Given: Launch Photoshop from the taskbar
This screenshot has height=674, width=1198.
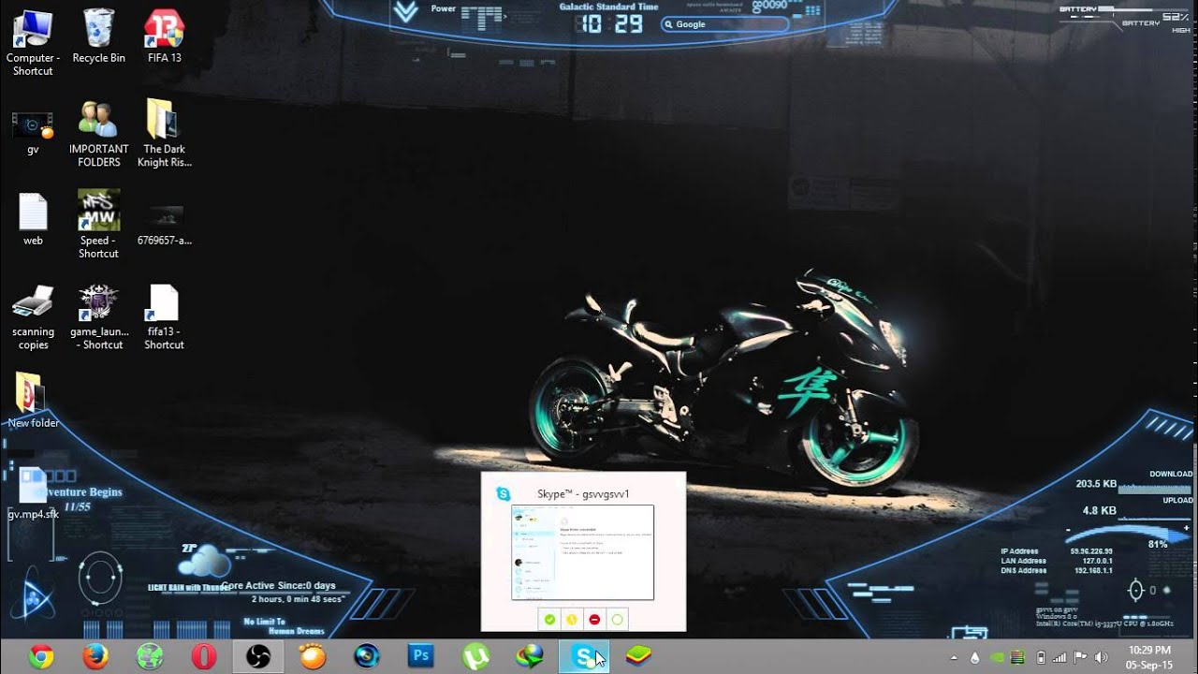Looking at the screenshot, I should (x=421, y=657).
